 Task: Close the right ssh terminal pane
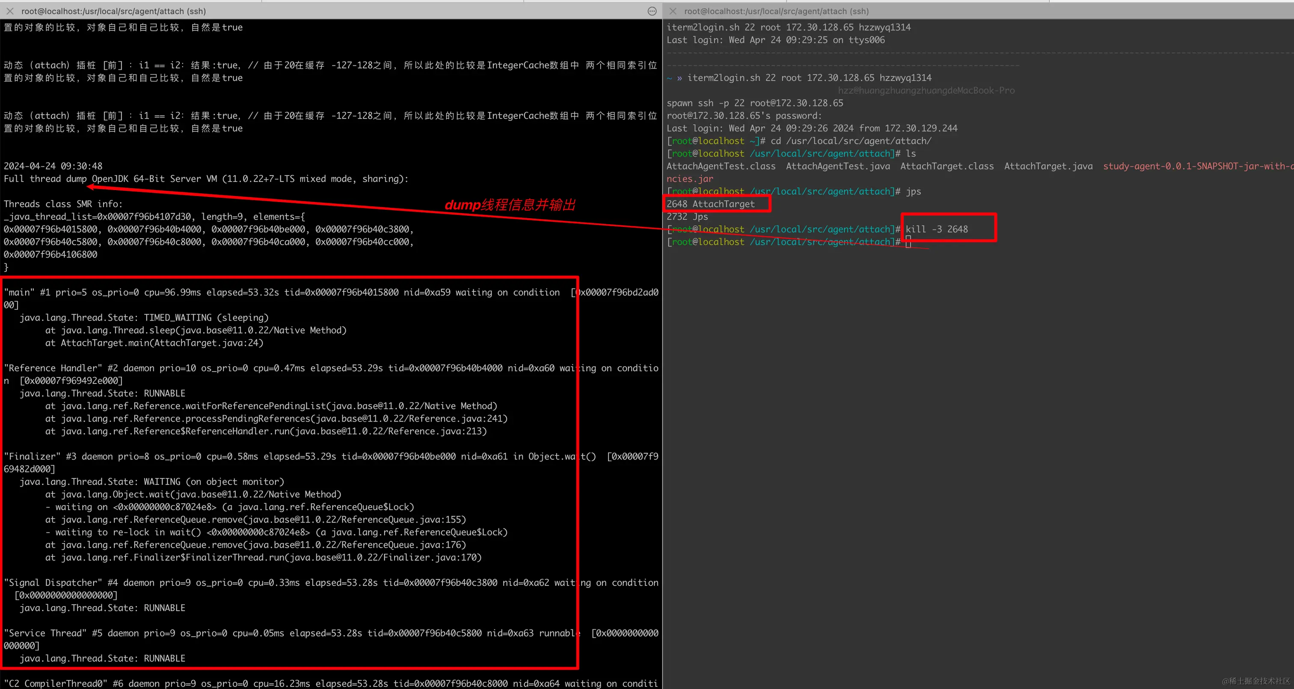tap(673, 11)
